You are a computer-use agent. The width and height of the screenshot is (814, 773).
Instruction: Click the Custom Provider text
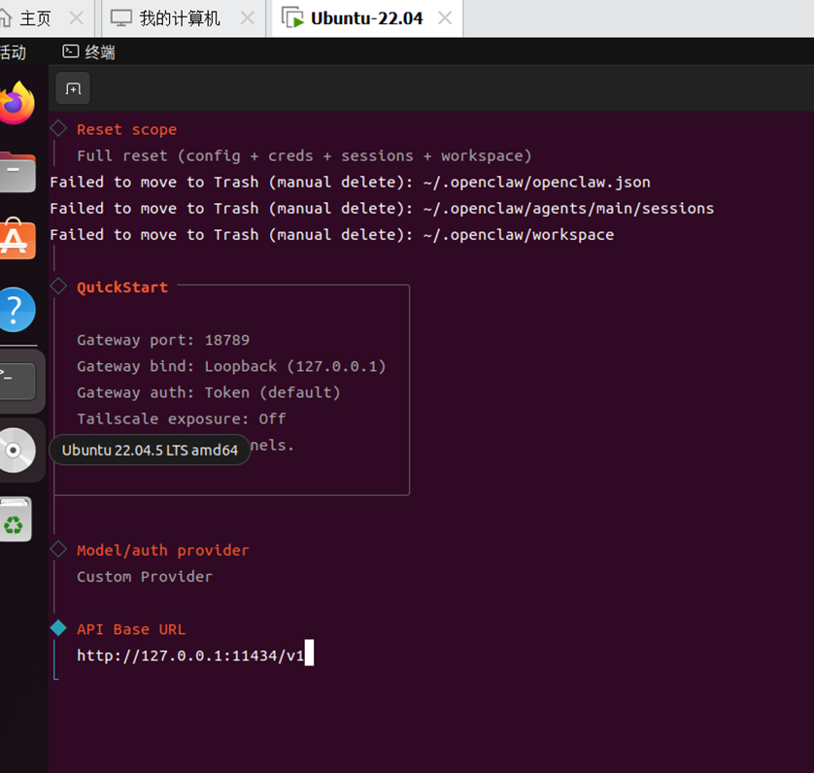(x=145, y=577)
